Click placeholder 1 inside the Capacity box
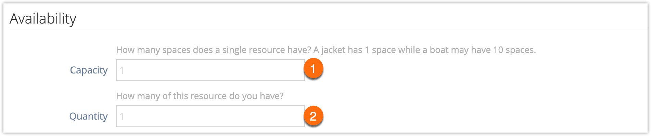Screen dimensions: 651x136 click(122, 70)
